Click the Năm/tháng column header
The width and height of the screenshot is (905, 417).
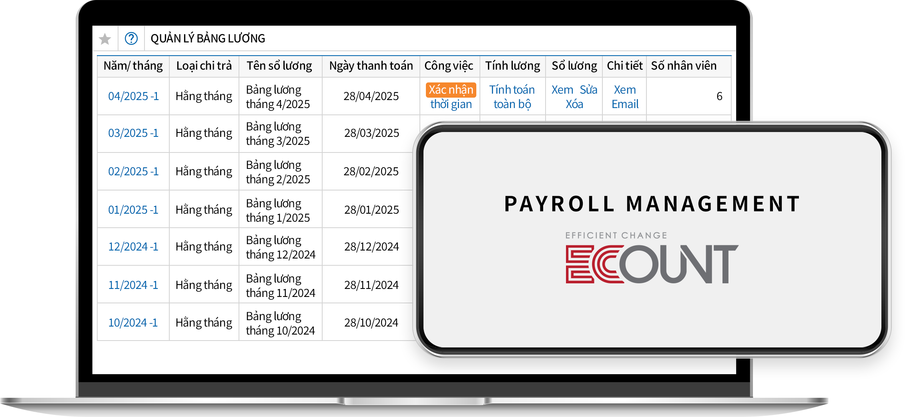133,66
